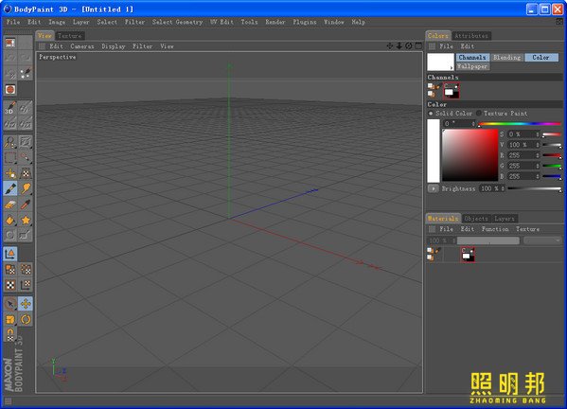Viewport: 567px width, 409px height.
Task: Click the viewport pan crosshair icon
Action: tap(389, 46)
